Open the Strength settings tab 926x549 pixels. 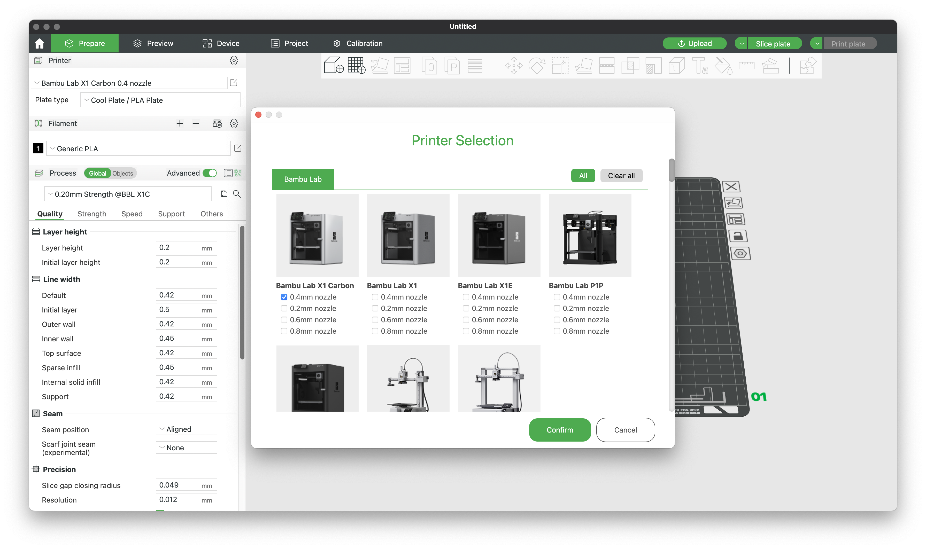91,214
